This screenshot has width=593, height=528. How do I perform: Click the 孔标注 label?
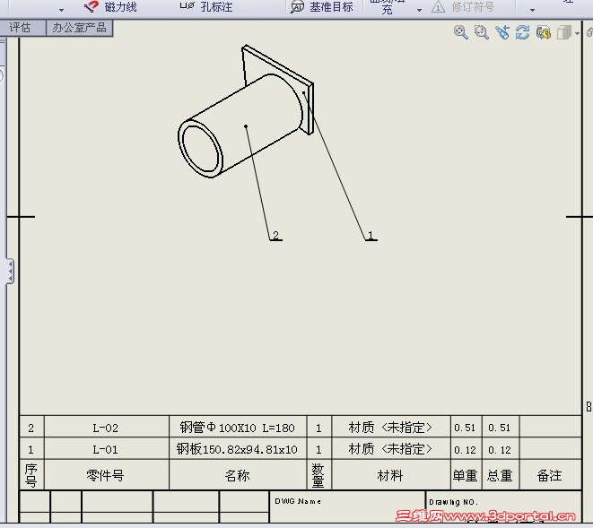216,7
